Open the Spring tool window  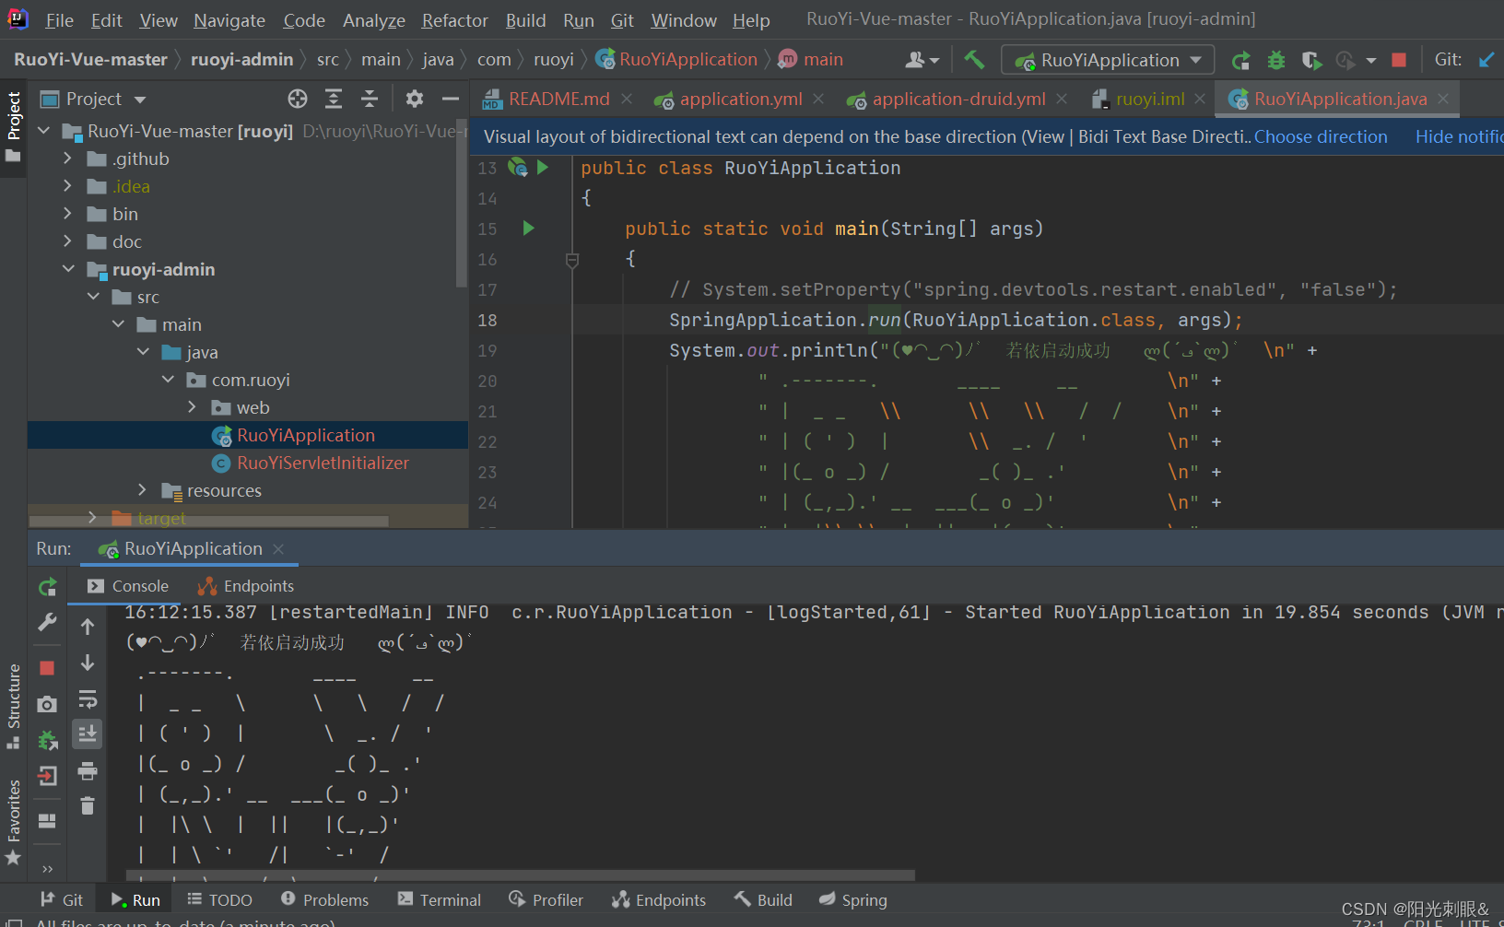click(x=853, y=900)
